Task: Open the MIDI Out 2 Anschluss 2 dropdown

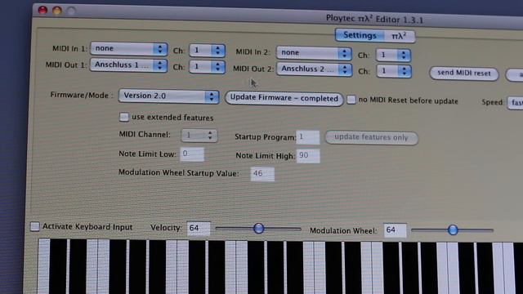Action: [x=314, y=69]
